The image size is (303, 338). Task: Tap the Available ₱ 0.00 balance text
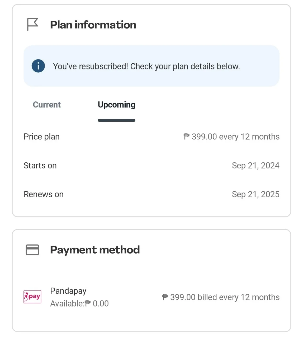[79, 304]
